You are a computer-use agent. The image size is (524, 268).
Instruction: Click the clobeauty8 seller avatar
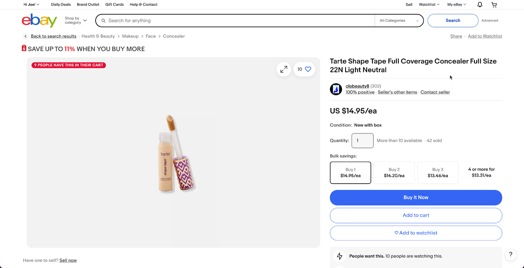pos(336,89)
